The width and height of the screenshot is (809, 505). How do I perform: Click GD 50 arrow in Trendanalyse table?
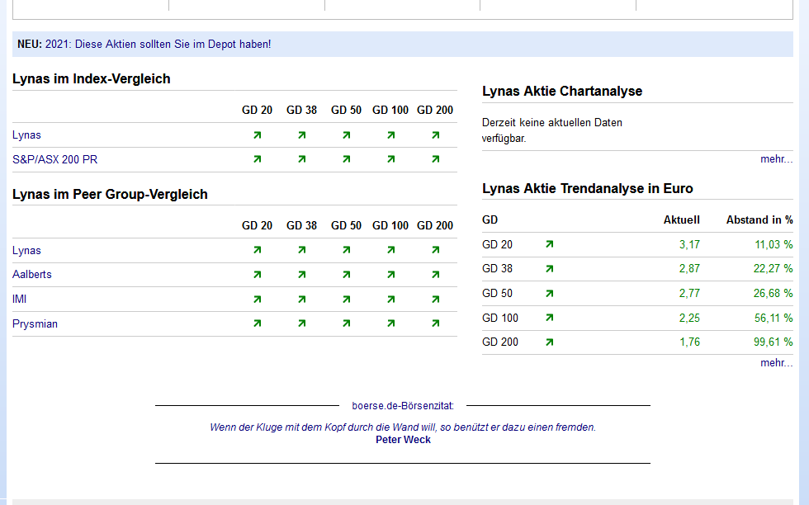pos(549,293)
